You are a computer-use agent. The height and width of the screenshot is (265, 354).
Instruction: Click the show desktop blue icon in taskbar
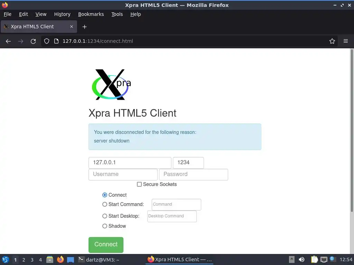(x=71, y=260)
